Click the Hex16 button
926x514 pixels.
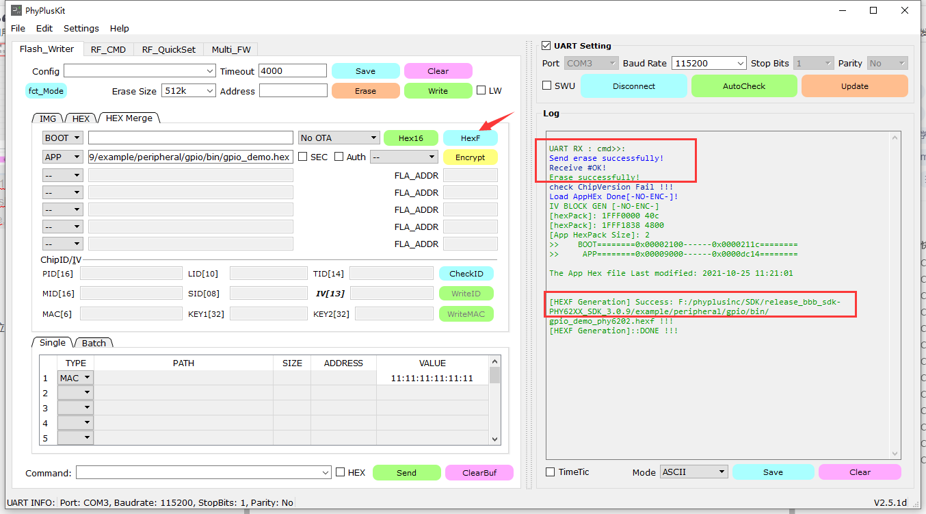point(411,138)
